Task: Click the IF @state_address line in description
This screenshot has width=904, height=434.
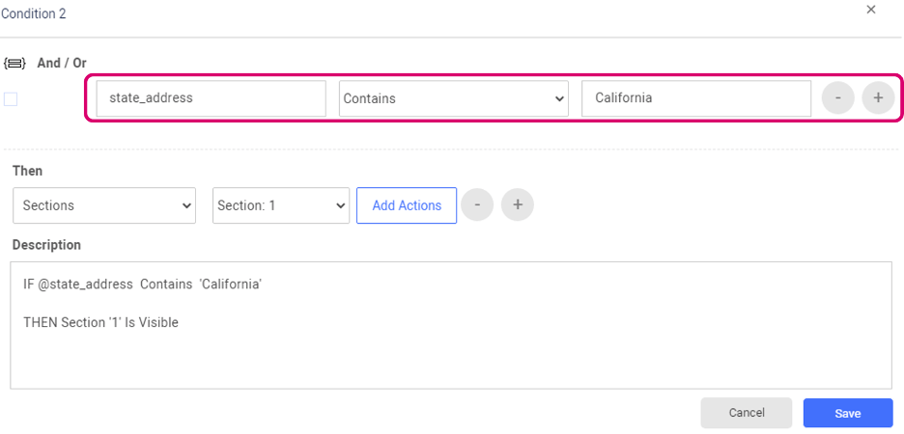Action: coord(143,285)
